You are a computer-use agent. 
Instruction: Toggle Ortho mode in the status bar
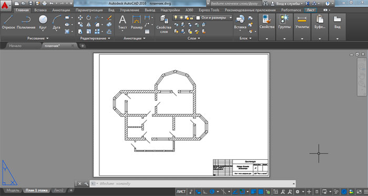point(205,192)
